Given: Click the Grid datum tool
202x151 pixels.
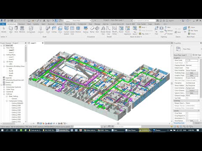Looking at the screenshot, I should (x=178, y=32).
